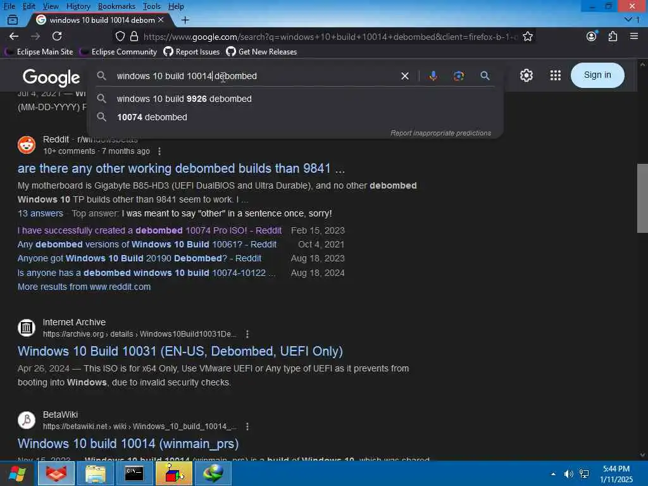Viewport: 648px width, 486px height.
Task: Reload the current page
Action: click(57, 36)
